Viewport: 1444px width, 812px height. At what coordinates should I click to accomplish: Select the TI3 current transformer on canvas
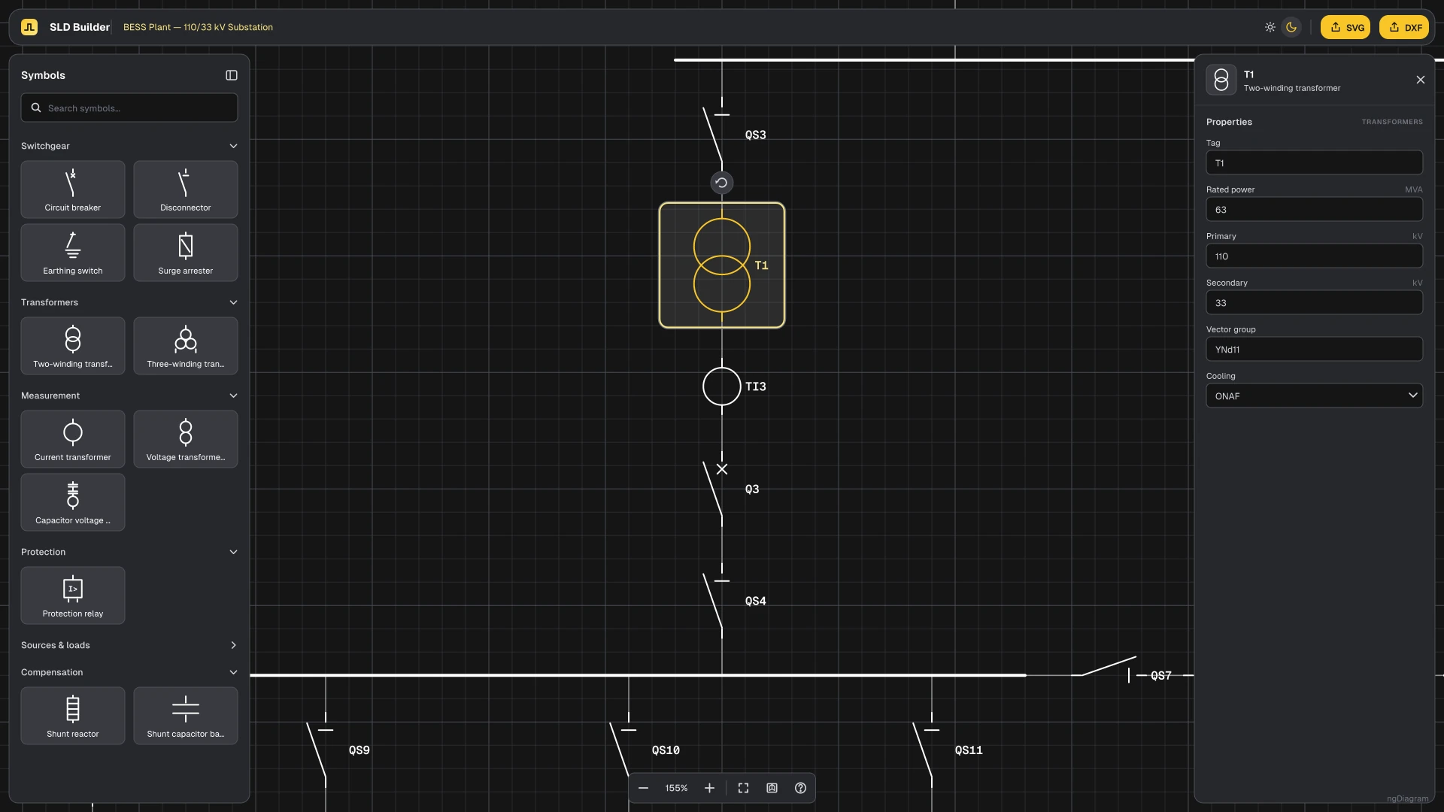[x=722, y=386]
